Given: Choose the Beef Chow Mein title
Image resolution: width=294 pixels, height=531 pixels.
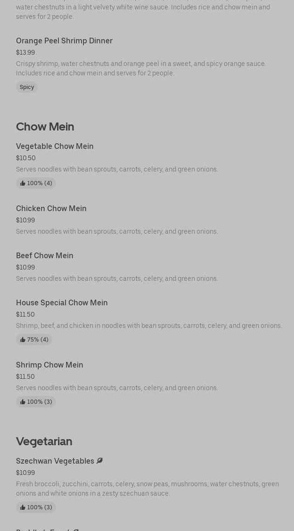Looking at the screenshot, I should 45,256.
